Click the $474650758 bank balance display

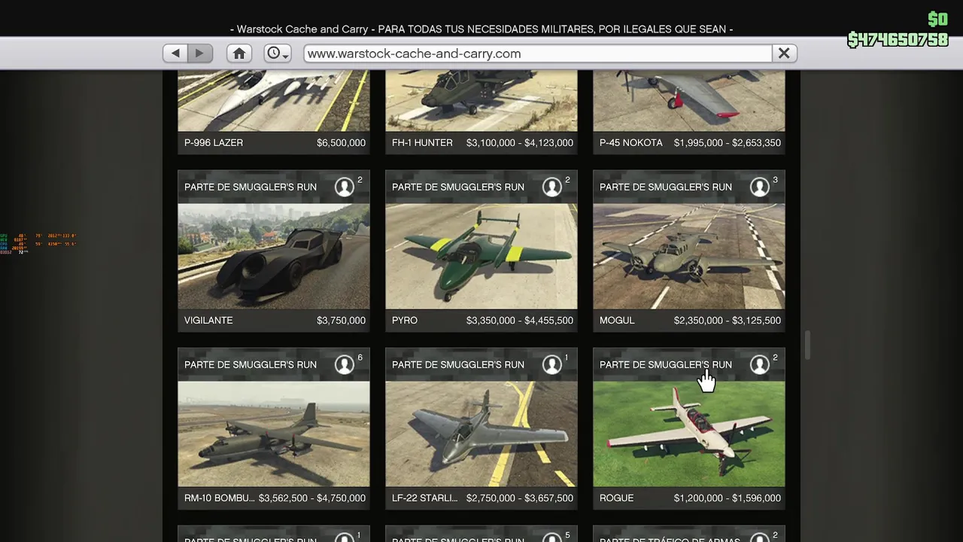898,40
